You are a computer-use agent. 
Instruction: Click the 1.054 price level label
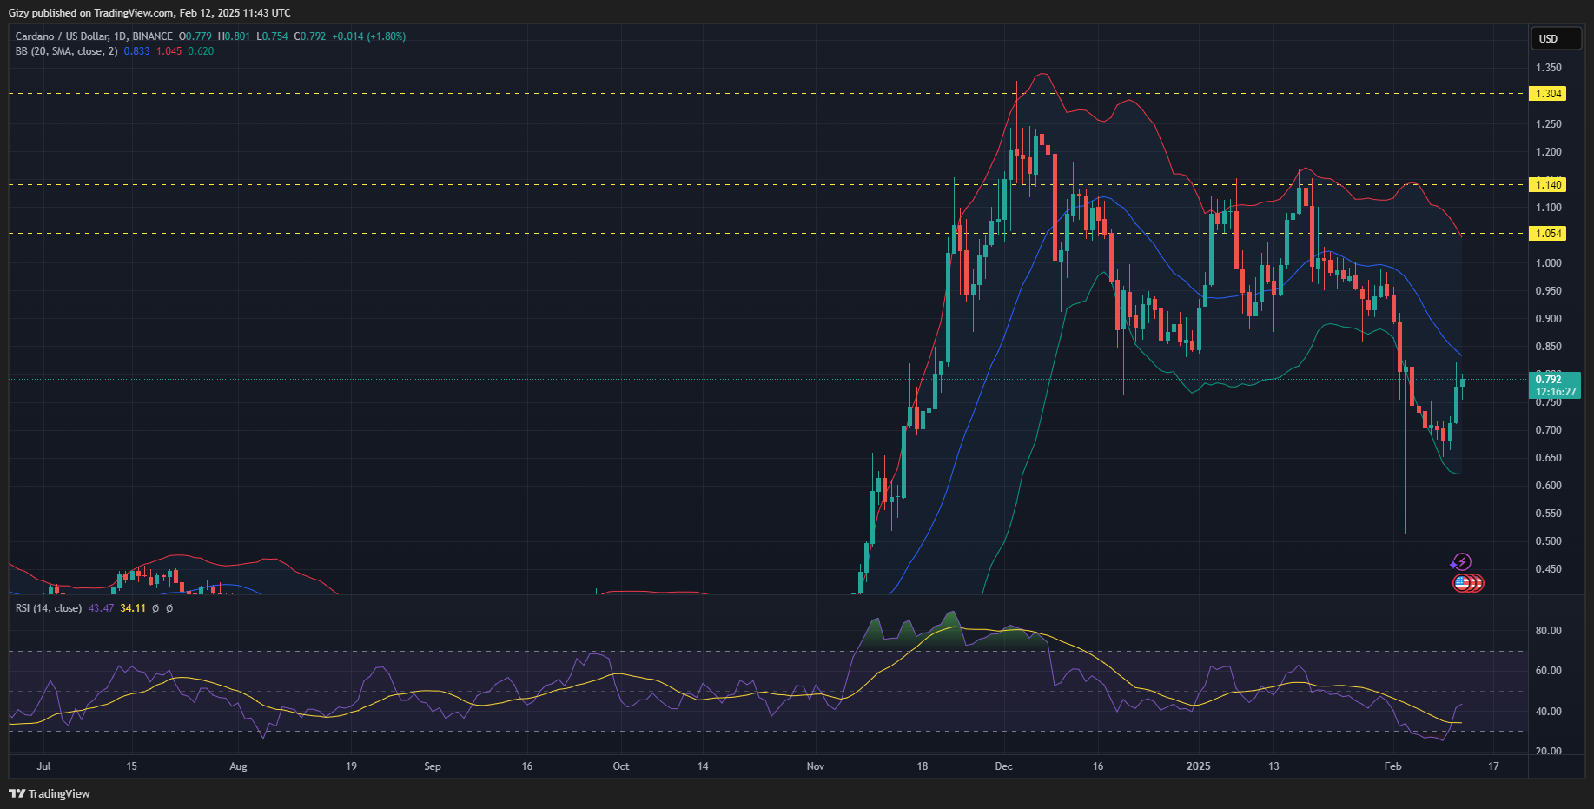1548,233
